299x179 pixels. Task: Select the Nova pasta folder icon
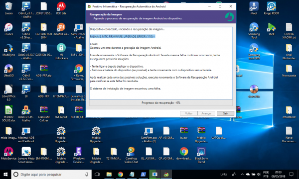(289, 71)
